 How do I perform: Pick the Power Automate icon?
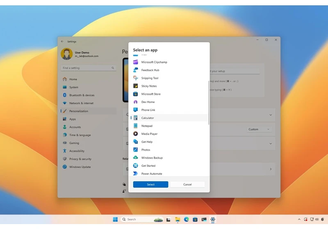[136, 173]
